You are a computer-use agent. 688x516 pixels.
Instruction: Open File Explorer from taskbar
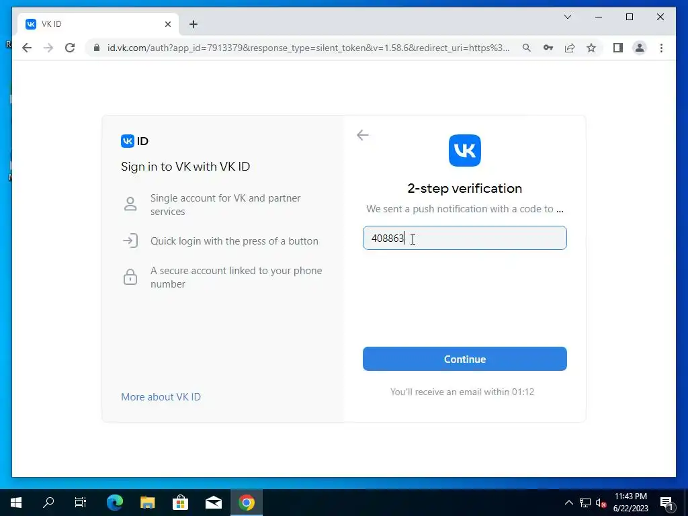[147, 503]
